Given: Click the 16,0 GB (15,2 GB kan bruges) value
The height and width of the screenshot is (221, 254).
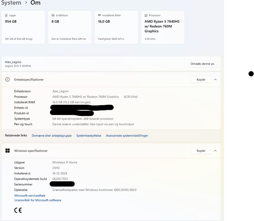Looking at the screenshot, I should 71,102.
